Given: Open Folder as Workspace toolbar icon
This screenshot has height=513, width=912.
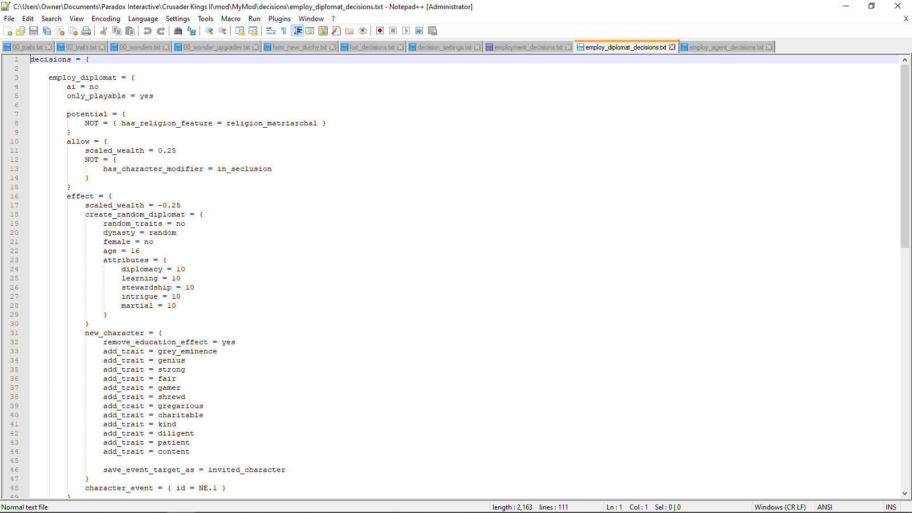Looking at the screenshot, I should click(x=349, y=31).
